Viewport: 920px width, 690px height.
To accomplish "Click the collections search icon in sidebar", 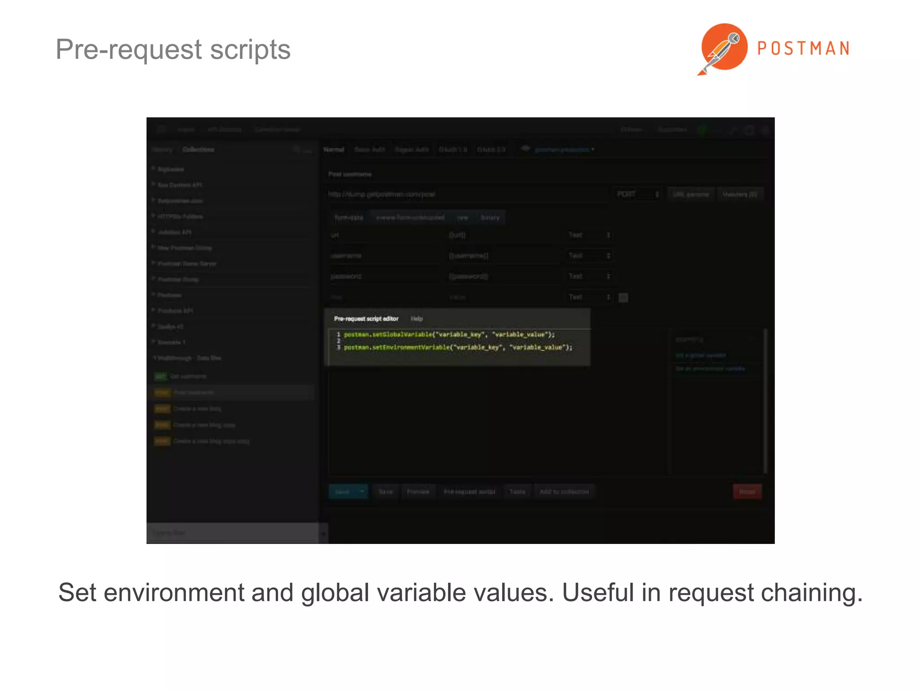I will 296,150.
